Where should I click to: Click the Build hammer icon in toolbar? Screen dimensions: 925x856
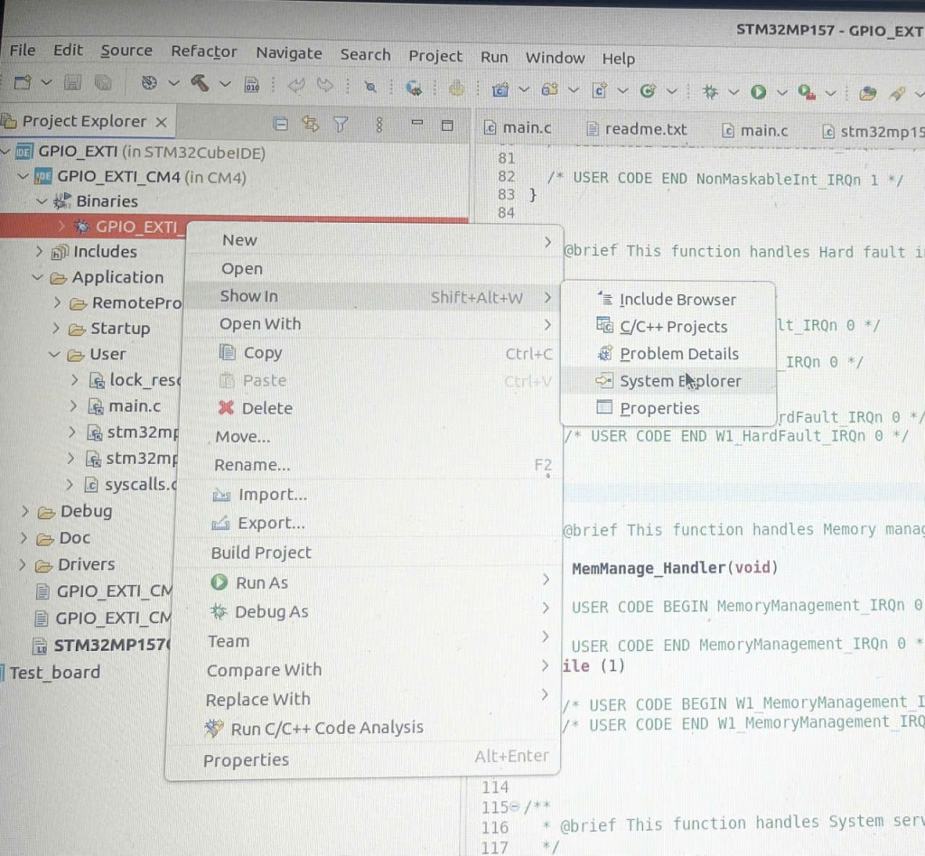(x=200, y=84)
